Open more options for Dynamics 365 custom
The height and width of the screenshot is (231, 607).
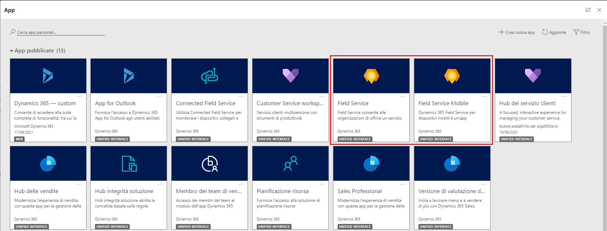tap(79, 96)
